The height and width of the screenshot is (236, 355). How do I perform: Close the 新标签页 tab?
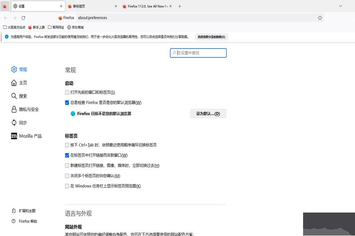(x=116, y=6)
